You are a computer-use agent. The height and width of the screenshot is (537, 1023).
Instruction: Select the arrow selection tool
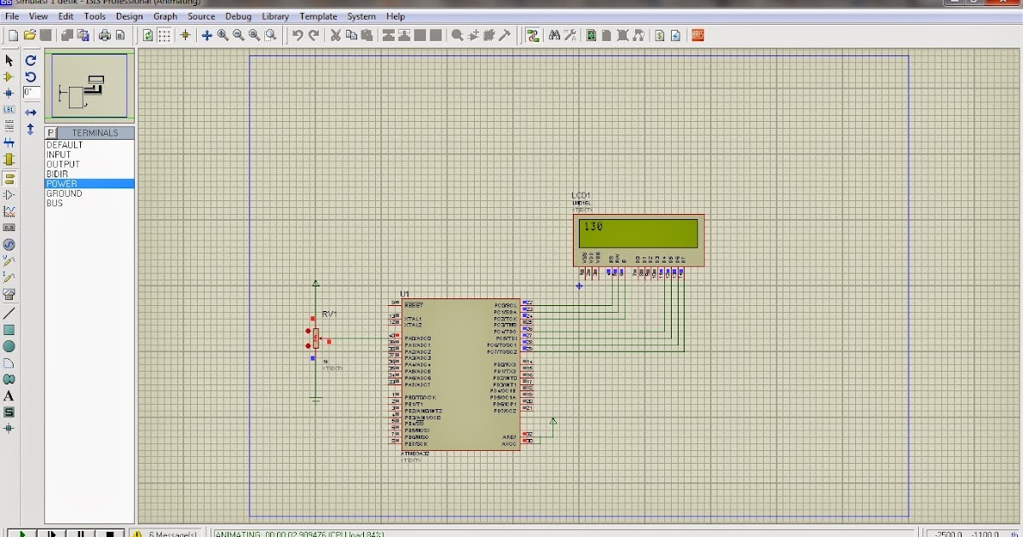click(x=9, y=61)
